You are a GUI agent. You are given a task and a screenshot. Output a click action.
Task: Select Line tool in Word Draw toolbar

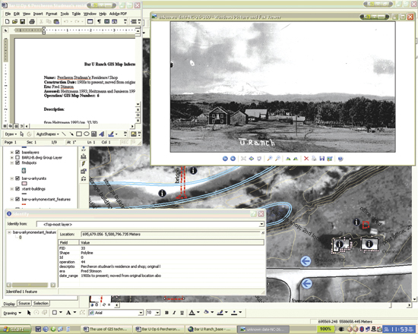tap(64, 134)
